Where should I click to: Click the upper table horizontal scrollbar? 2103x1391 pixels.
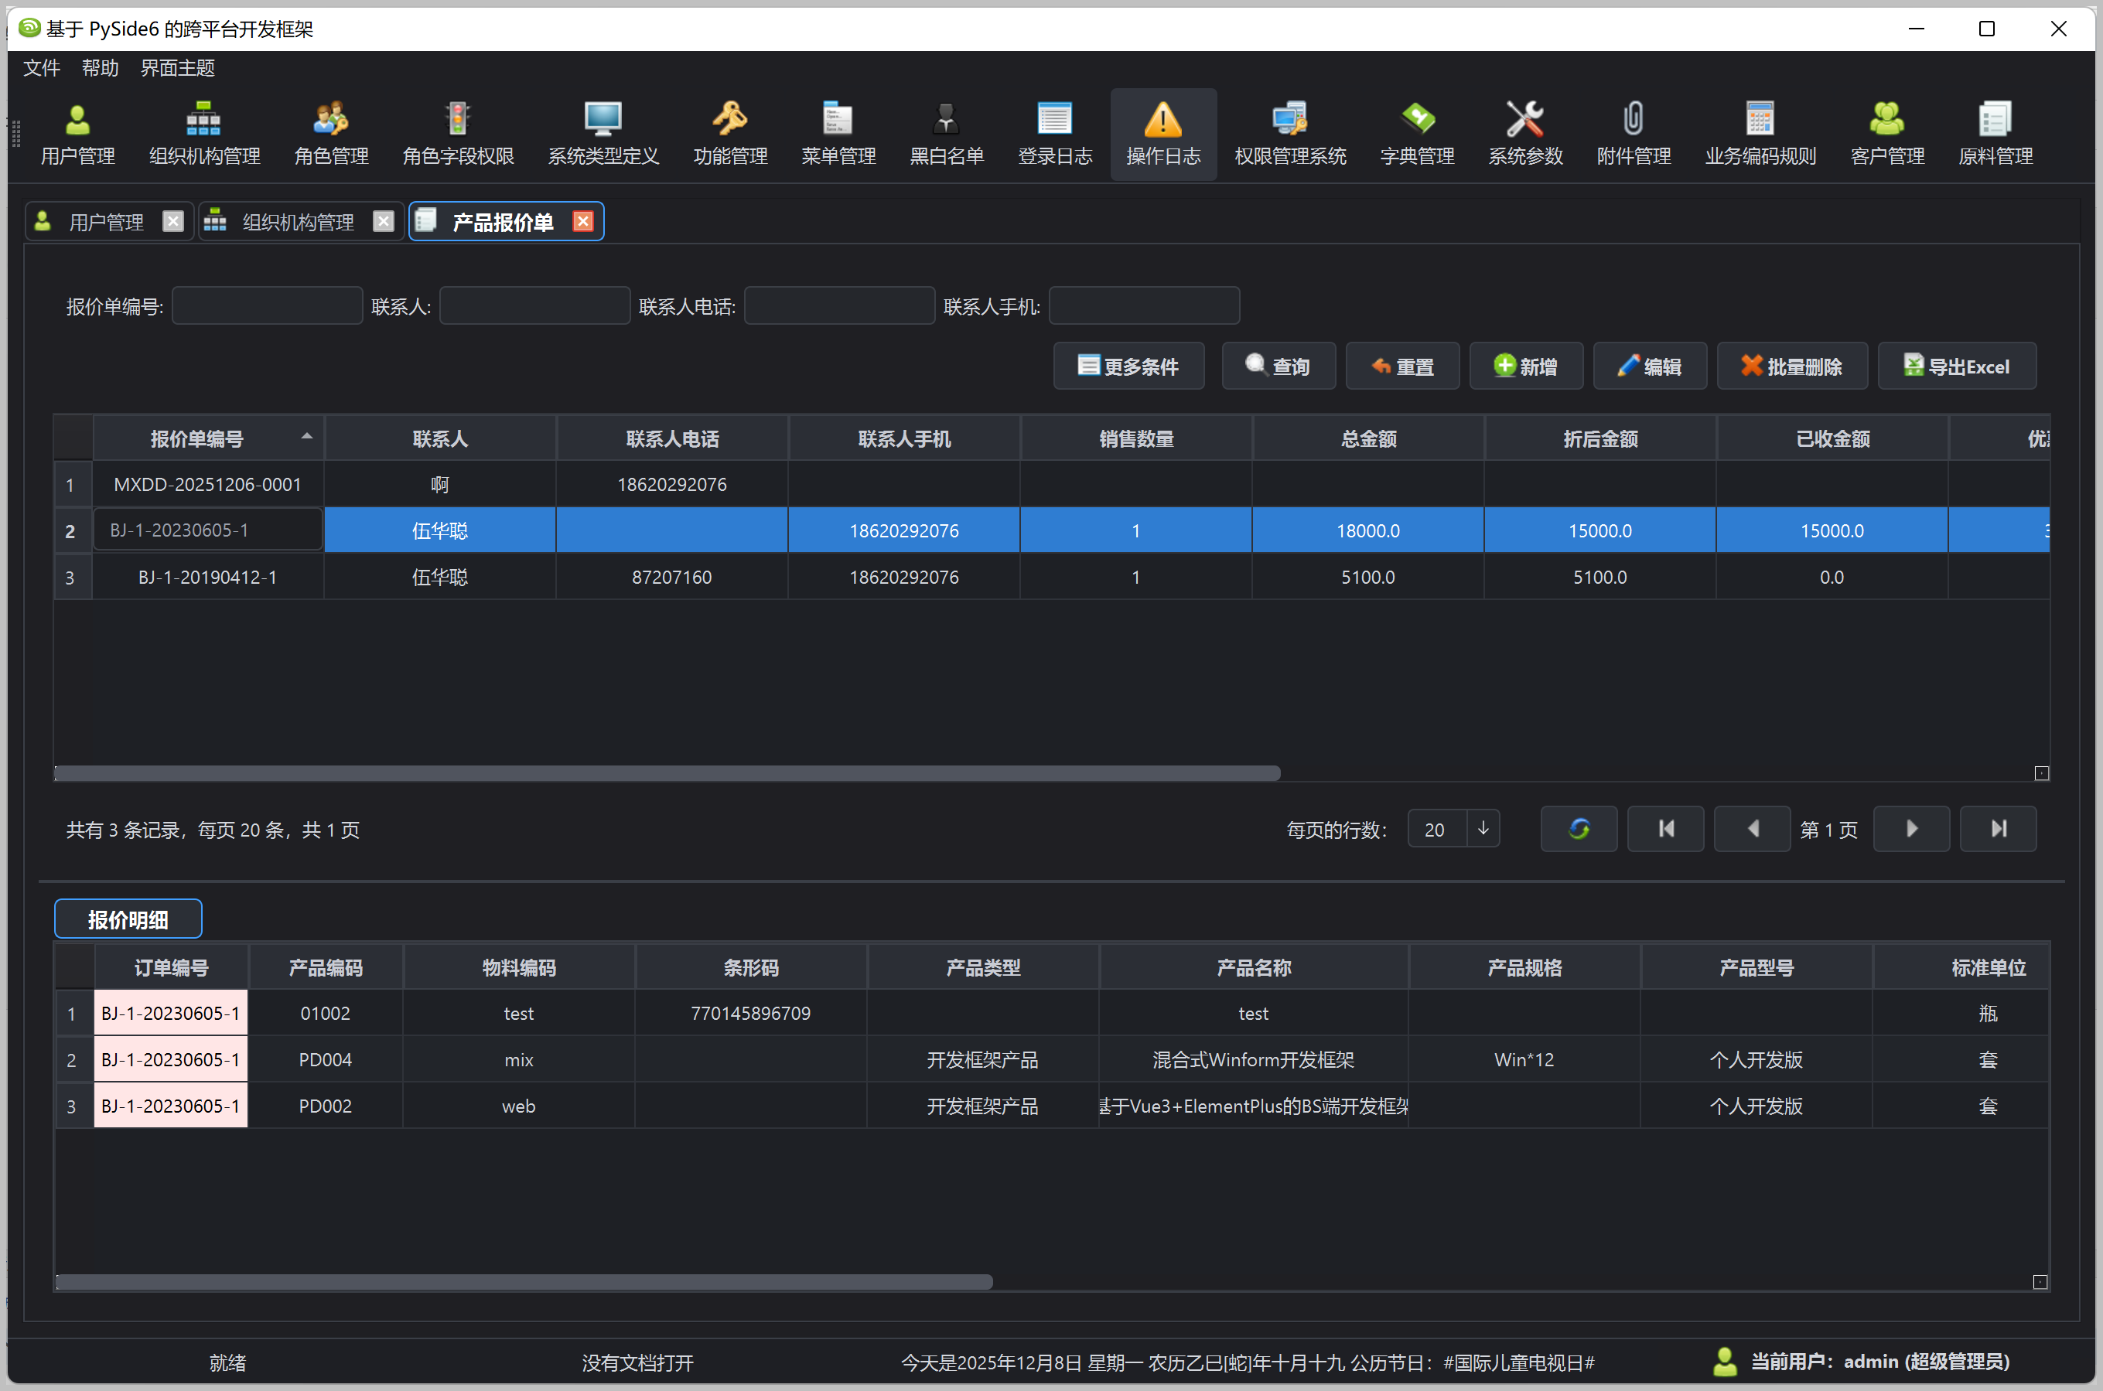coord(665,773)
